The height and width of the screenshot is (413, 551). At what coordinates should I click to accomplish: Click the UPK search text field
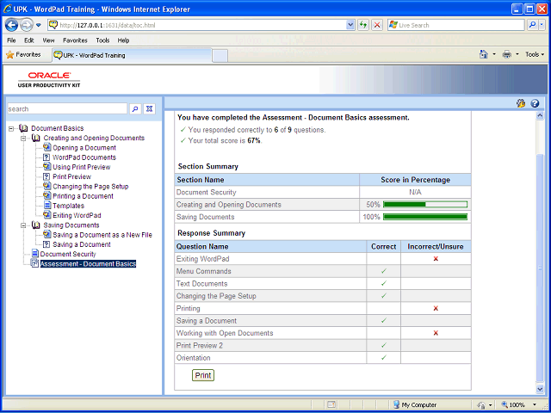[x=67, y=109]
